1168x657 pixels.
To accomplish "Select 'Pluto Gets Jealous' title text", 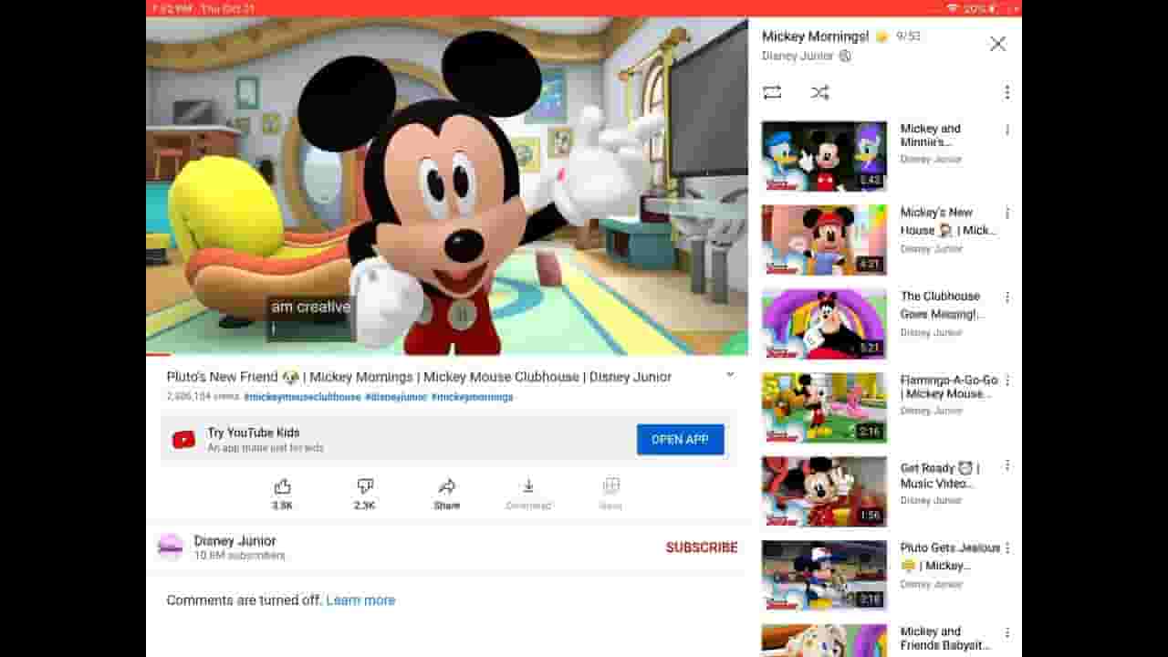I will (950, 557).
